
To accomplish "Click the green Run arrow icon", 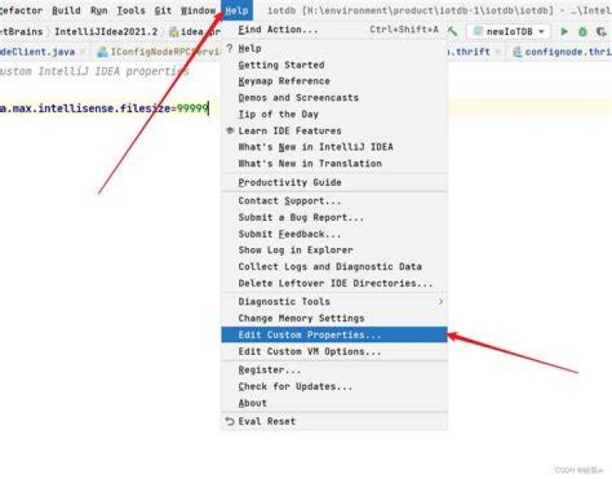I will tap(564, 31).
